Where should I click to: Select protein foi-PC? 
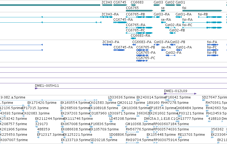(212, 47)
